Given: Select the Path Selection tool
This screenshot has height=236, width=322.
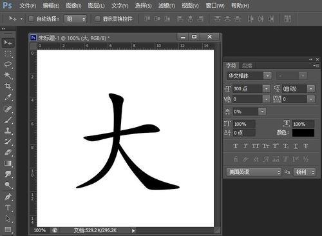Looking at the screenshot, I should pyautogui.click(x=8, y=219).
